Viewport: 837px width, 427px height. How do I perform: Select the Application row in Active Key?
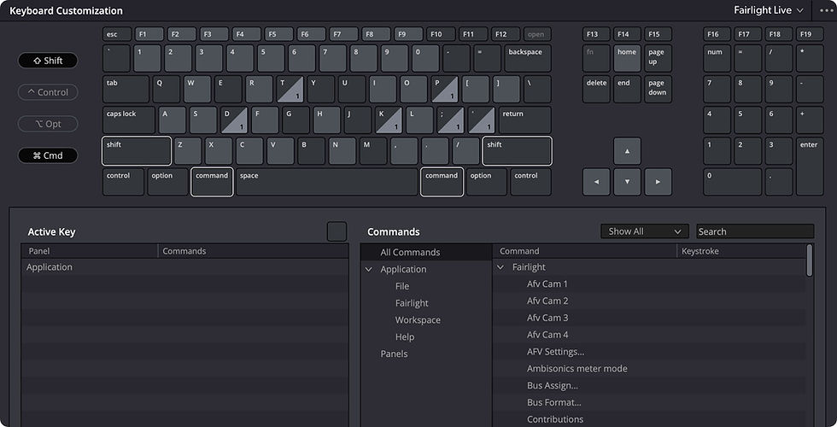click(184, 266)
